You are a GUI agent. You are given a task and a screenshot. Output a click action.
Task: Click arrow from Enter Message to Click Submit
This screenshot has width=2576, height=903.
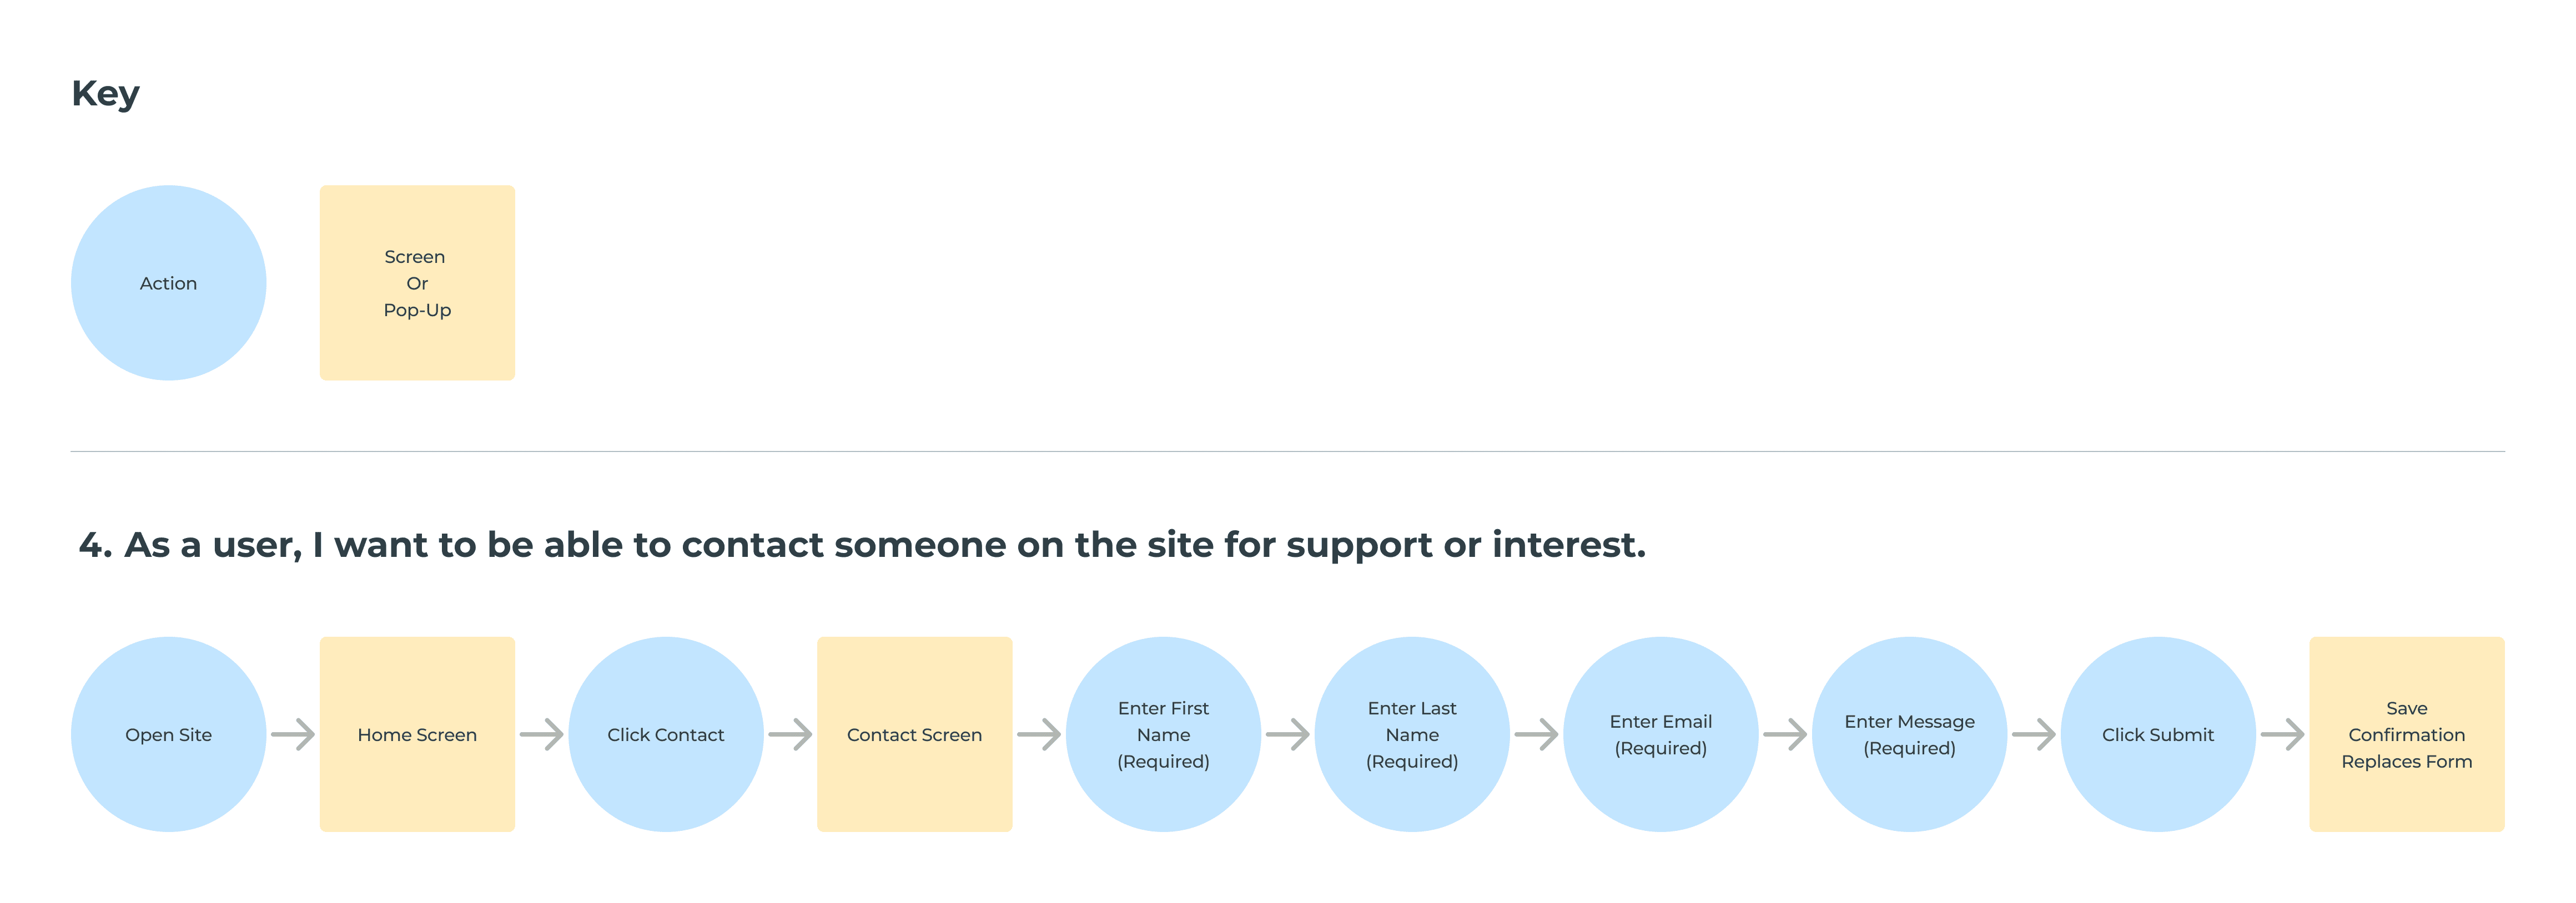2034,734
